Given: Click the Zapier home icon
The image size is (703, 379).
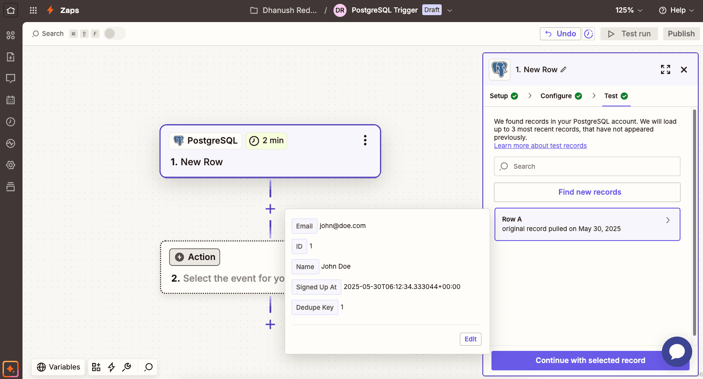Looking at the screenshot, I should pyautogui.click(x=11, y=10).
